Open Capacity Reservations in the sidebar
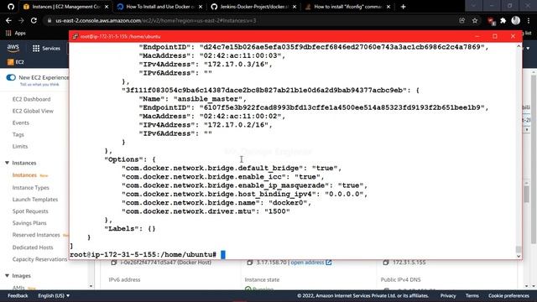The width and height of the screenshot is (537, 302). tap(39, 259)
